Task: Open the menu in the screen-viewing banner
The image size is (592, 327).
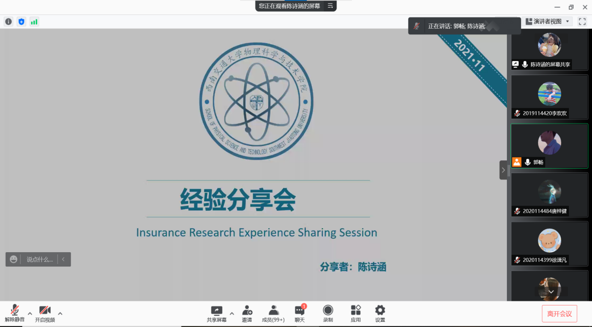Action: coord(330,6)
